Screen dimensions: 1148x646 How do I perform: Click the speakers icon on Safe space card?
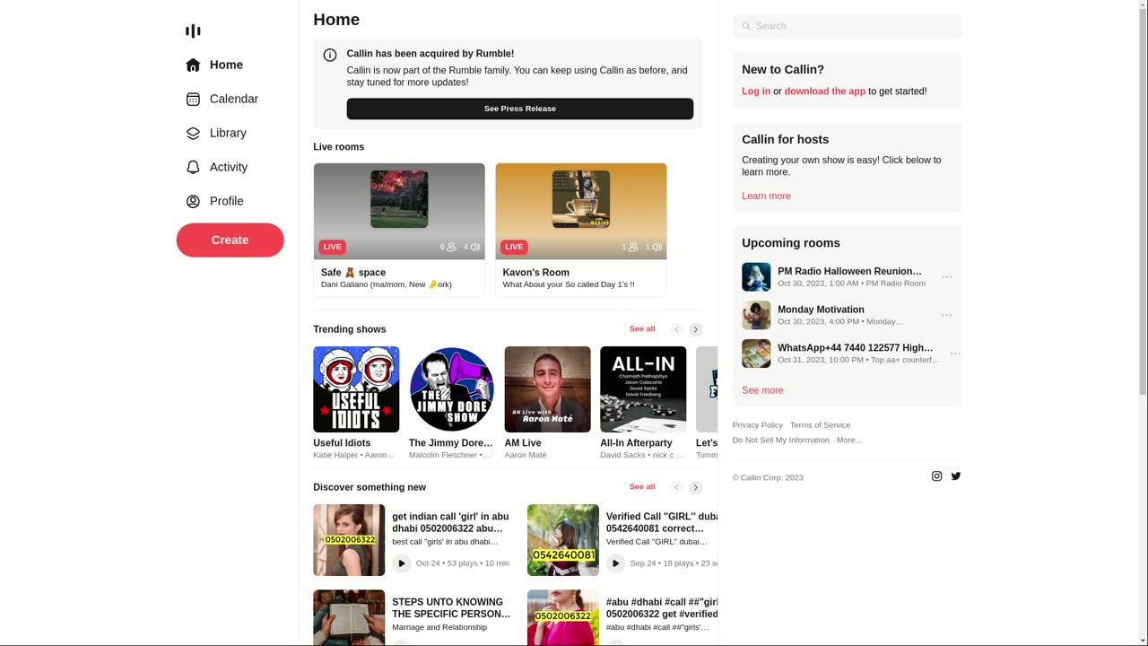pyautogui.click(x=475, y=247)
